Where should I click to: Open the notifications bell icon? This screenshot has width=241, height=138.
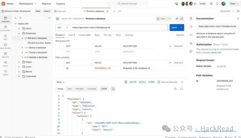click(217, 4)
